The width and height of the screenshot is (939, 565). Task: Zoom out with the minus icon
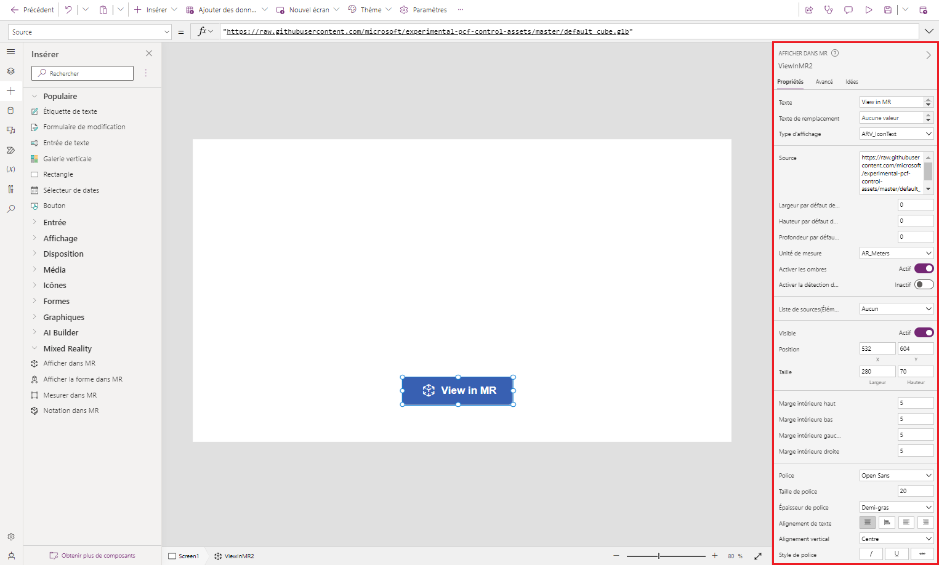(x=616, y=556)
